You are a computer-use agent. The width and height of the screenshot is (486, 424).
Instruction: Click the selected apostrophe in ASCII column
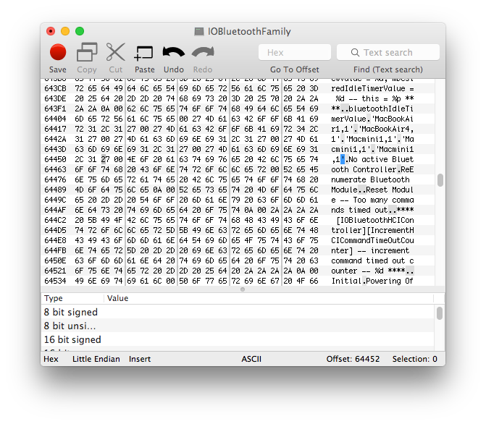(343, 159)
